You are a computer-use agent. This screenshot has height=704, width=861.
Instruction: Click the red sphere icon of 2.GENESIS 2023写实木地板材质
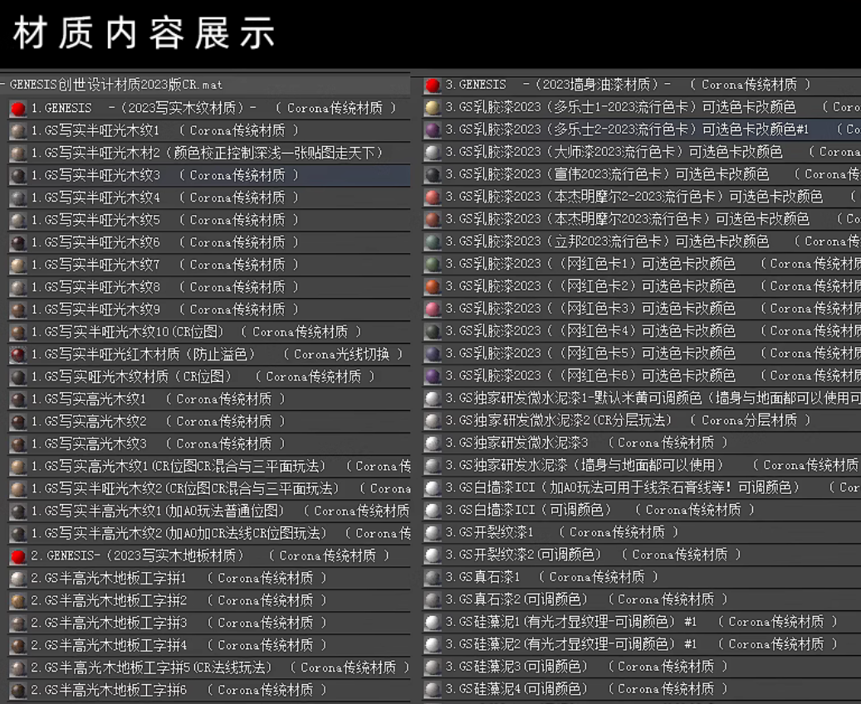pyautogui.click(x=18, y=556)
